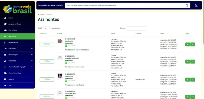Click the text 'Patrocinador: Nova Renda Brasil'

click(77, 50)
